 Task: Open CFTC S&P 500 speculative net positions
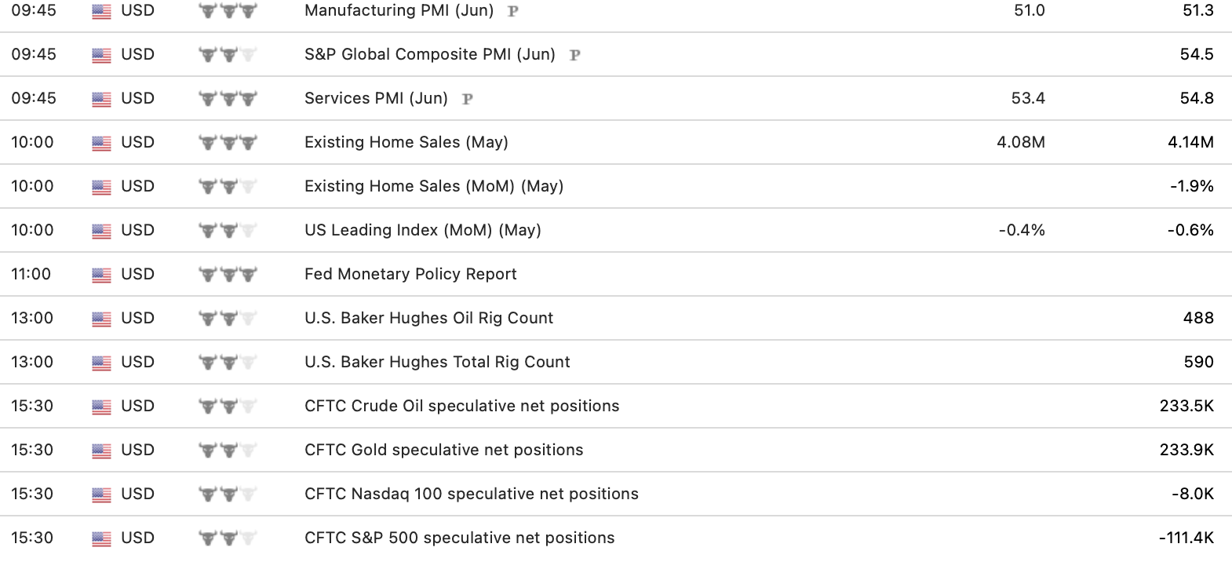tap(459, 538)
